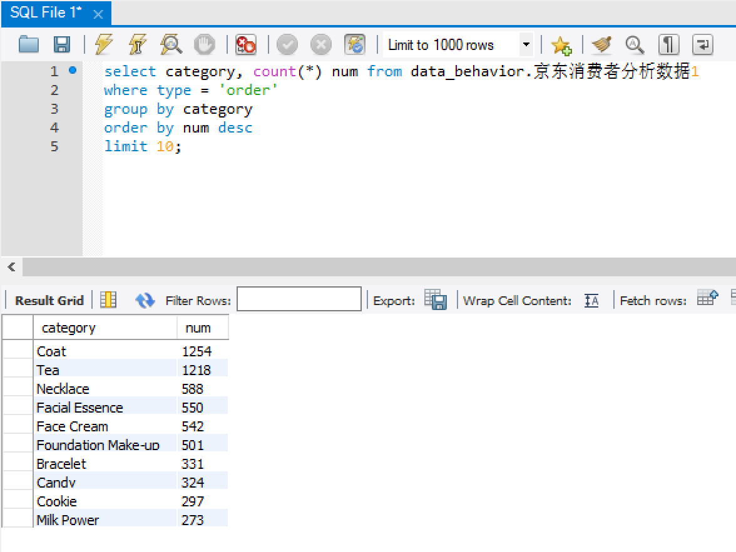The width and height of the screenshot is (736, 552).
Task: Save snippet with the star icon
Action: click(561, 45)
